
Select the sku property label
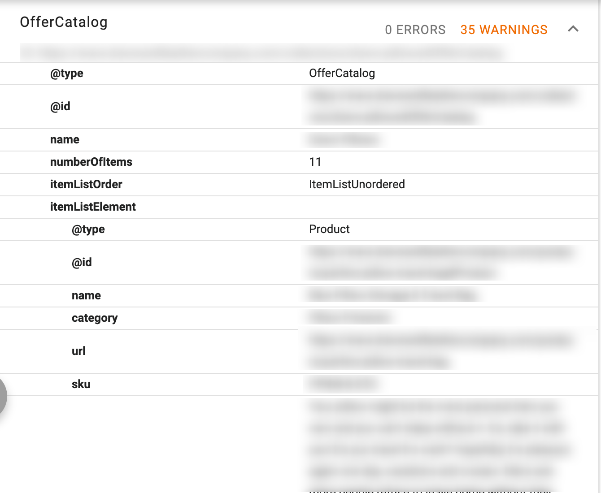click(x=81, y=384)
